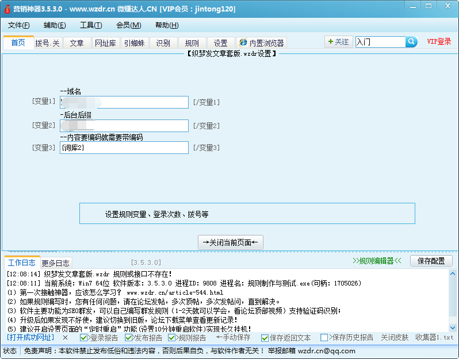Viewport: 459px width, 359px height.
Task: Switch to the 设置 tab
Action: coord(221,43)
